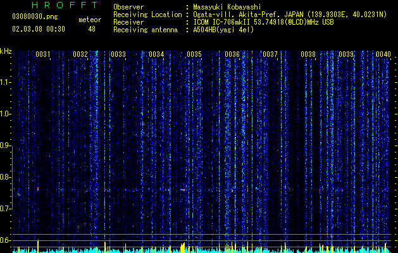Select the 0037 time marker
This screenshot has width=398, height=253.
coord(270,54)
